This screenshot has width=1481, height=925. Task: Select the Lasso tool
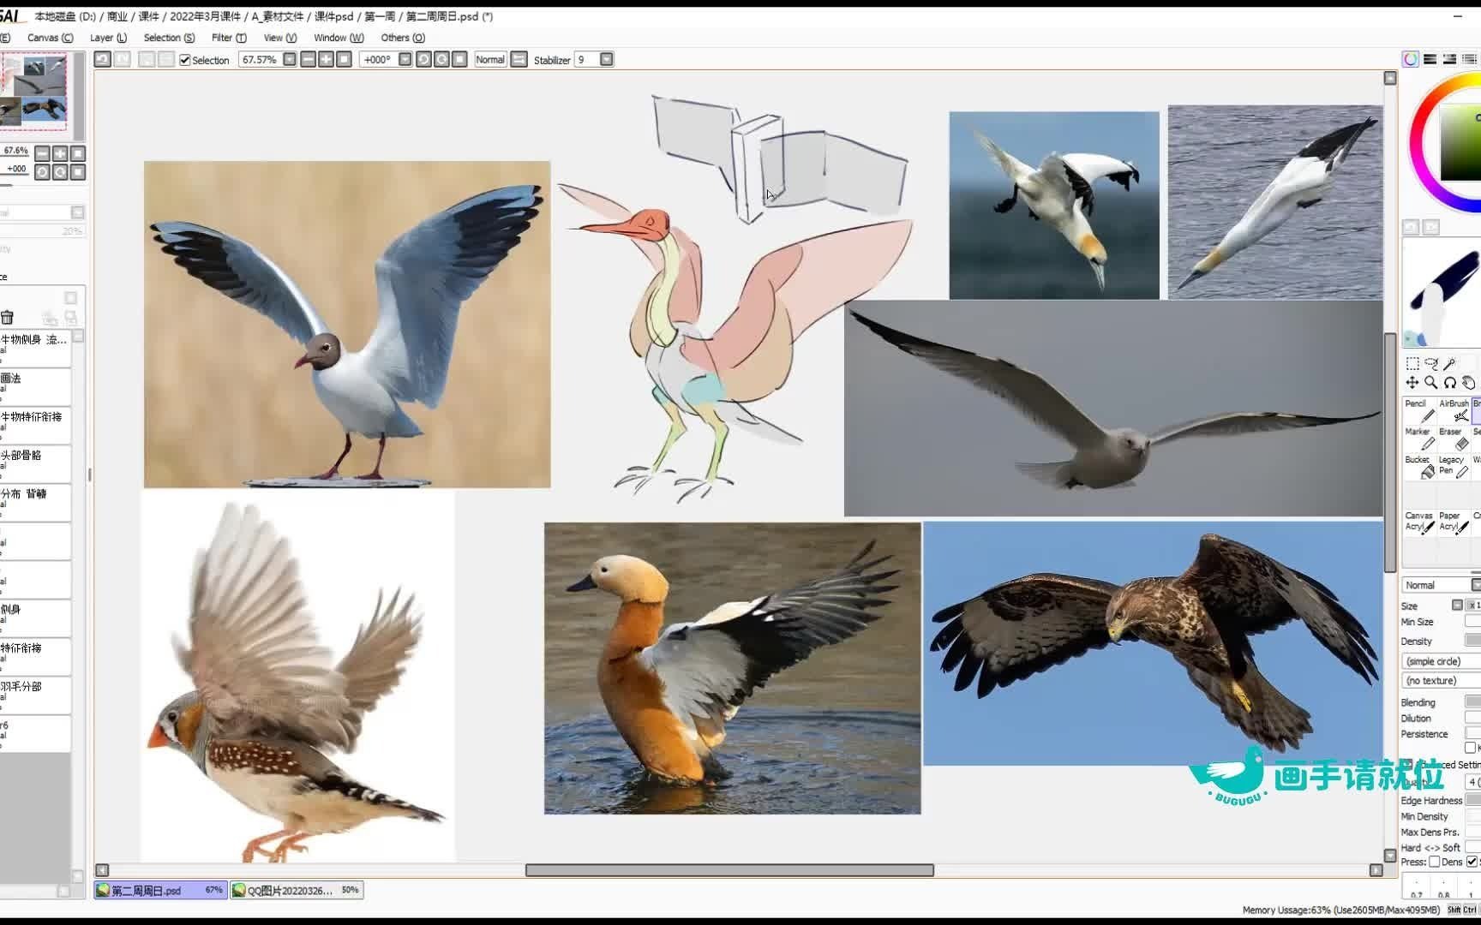(x=1431, y=364)
